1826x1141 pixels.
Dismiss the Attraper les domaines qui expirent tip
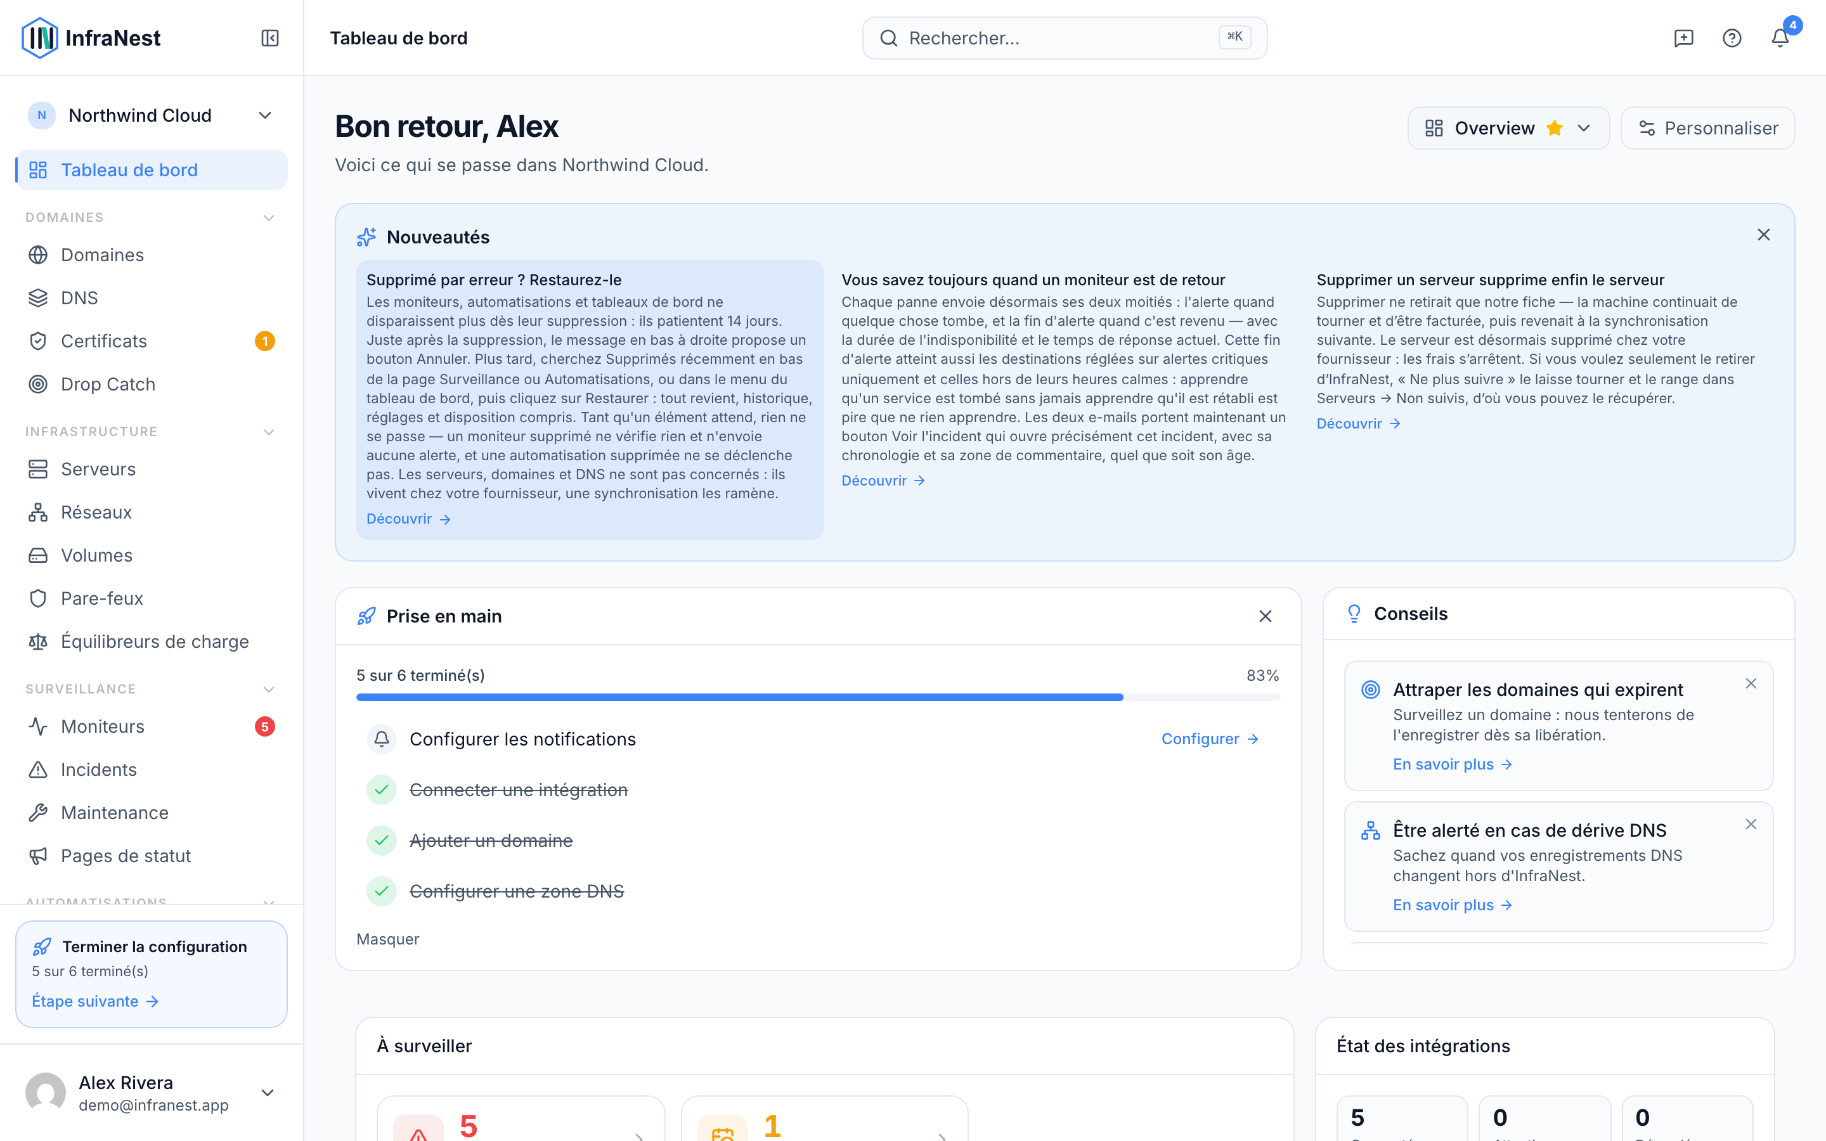1751,684
